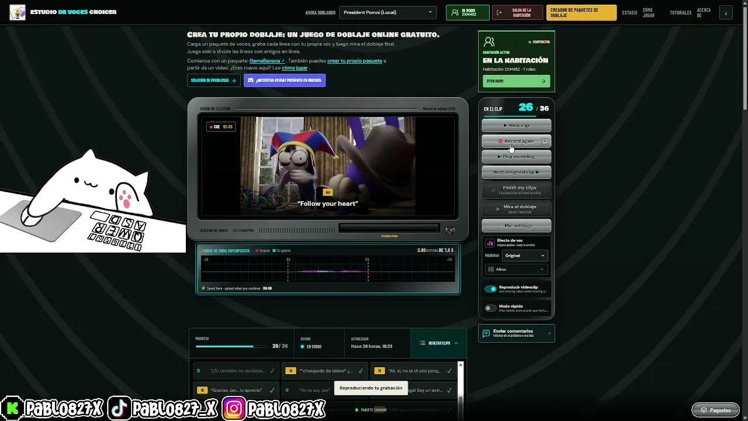Viewport: 748px width, 421px height.
Task: Open the Cómo Jugar nav item
Action: [649, 12]
